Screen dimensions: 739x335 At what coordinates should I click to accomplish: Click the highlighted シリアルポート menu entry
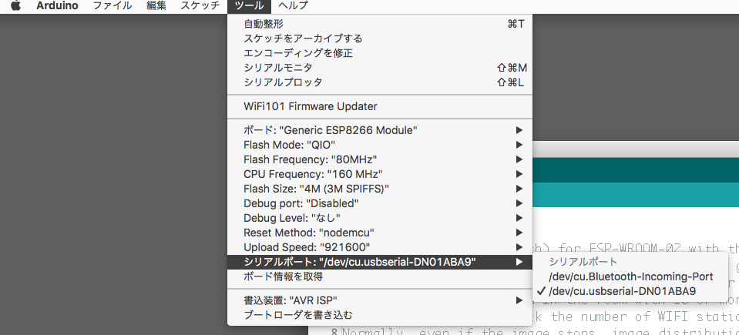(x=380, y=262)
